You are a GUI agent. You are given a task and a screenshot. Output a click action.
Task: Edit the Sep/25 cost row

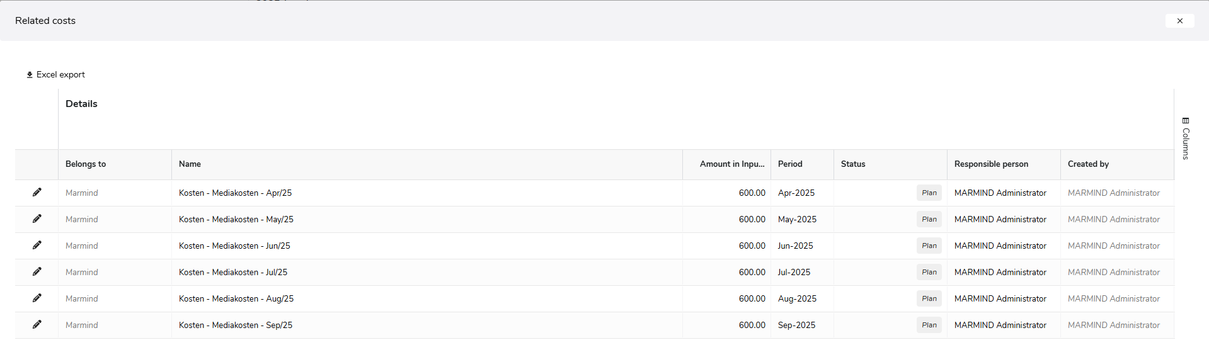coord(37,325)
